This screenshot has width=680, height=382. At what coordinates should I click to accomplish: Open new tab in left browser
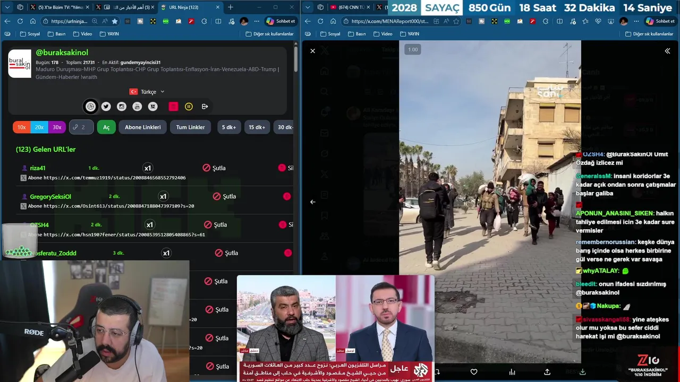coord(231,7)
